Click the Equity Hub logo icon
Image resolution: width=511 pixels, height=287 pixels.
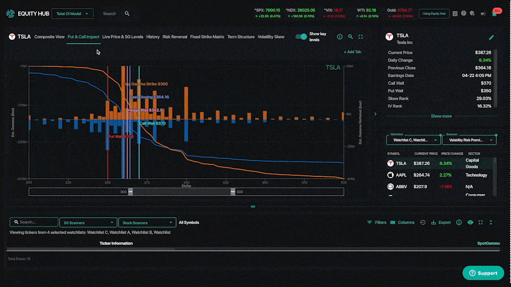point(10,14)
